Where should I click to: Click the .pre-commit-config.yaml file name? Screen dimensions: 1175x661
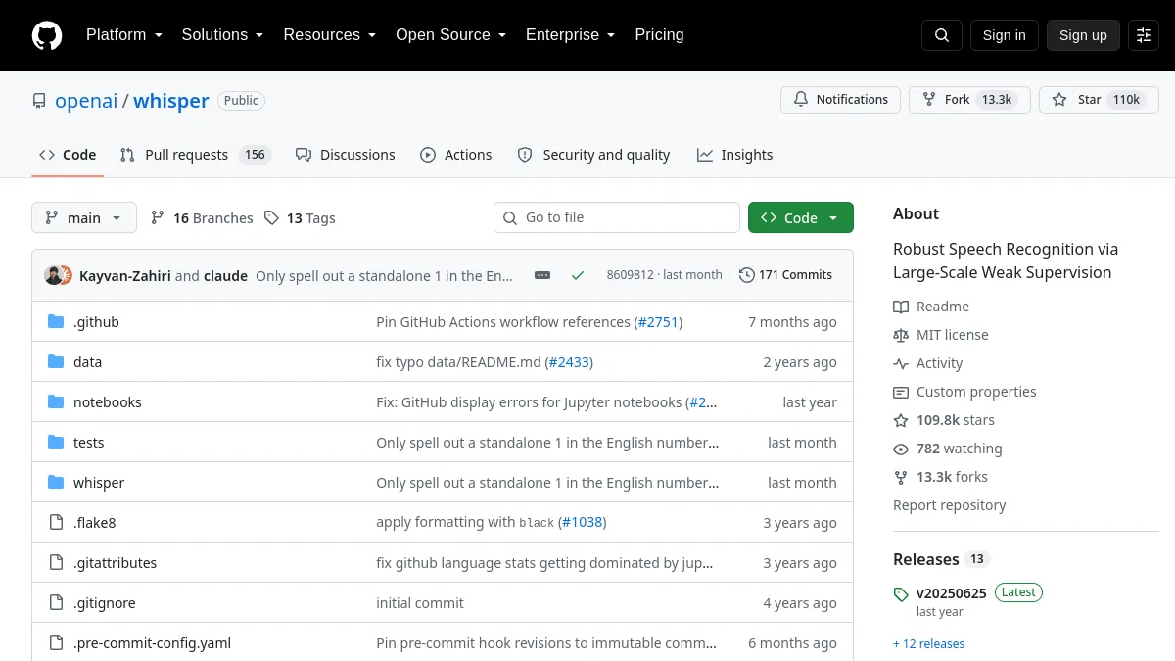(x=153, y=643)
